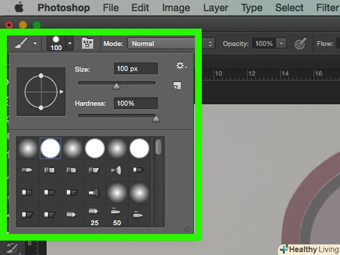This screenshot has height=255, width=340.
Task: Select third pencil tip in the bottom row
Action: pyautogui.click(x=72, y=215)
